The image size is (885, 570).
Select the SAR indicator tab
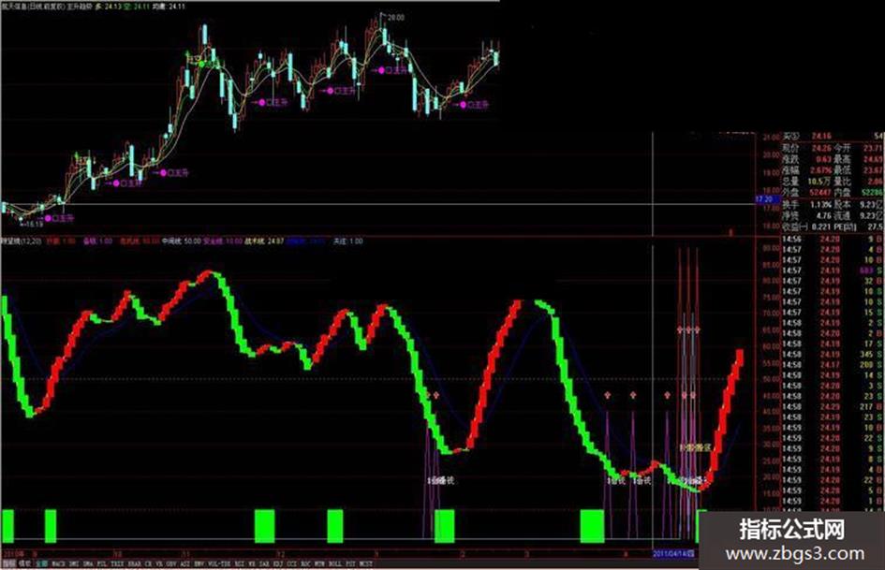(x=264, y=563)
